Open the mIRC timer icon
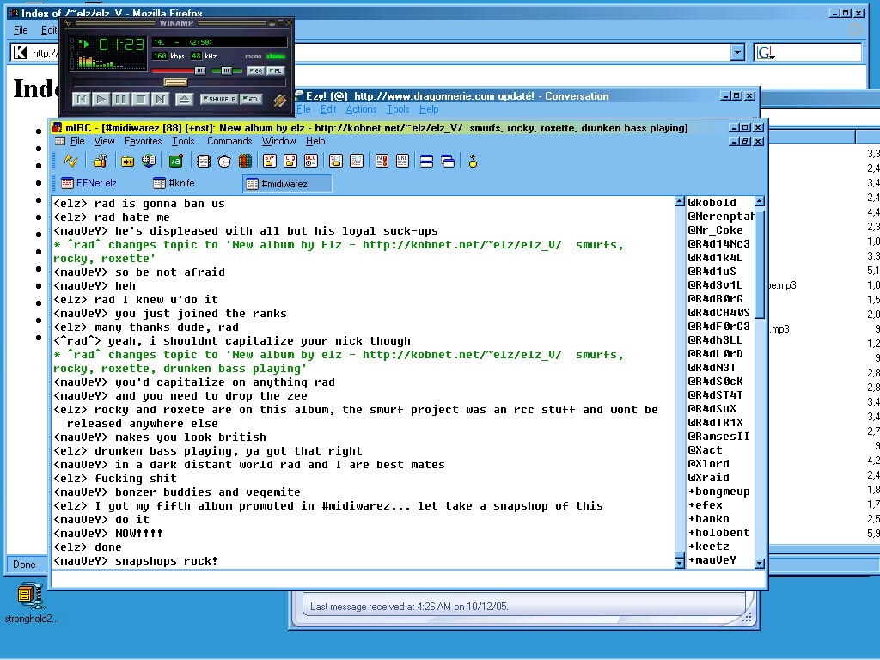Viewport: 880px width, 660px height. (224, 162)
